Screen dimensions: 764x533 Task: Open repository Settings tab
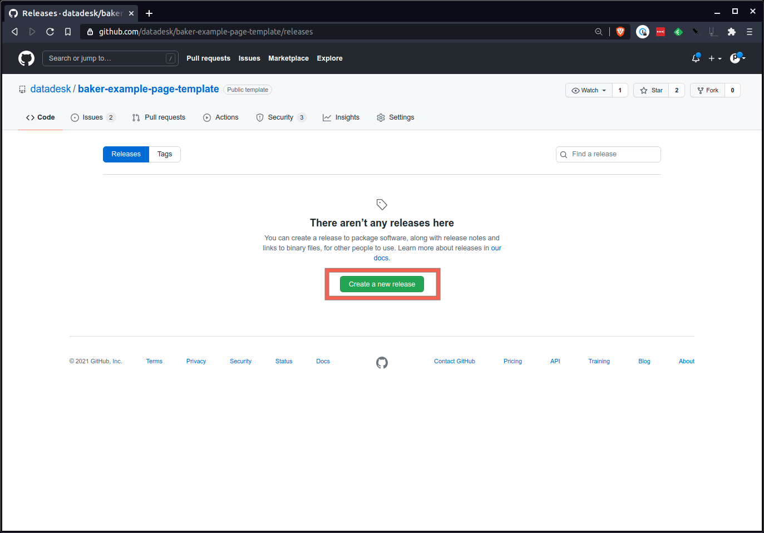coord(396,117)
